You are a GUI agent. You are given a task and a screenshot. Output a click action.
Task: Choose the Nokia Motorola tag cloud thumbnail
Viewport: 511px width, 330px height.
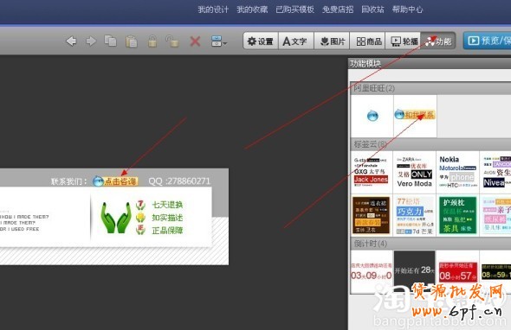click(457, 172)
